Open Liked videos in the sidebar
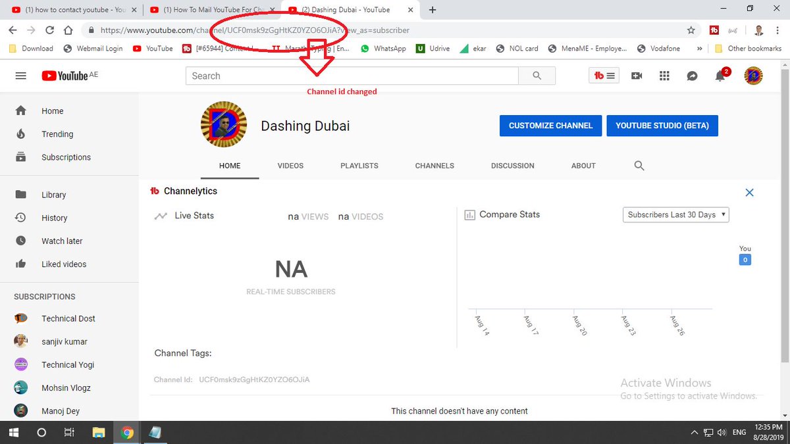 [69, 264]
